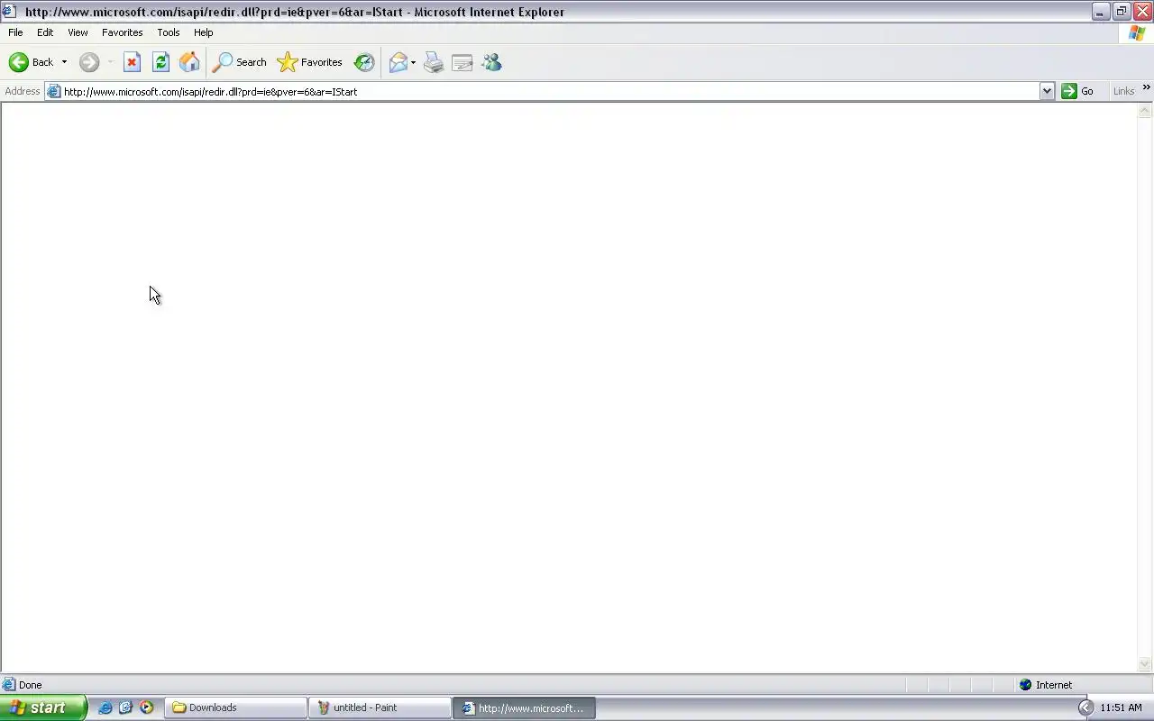Open the Help menu

click(204, 32)
